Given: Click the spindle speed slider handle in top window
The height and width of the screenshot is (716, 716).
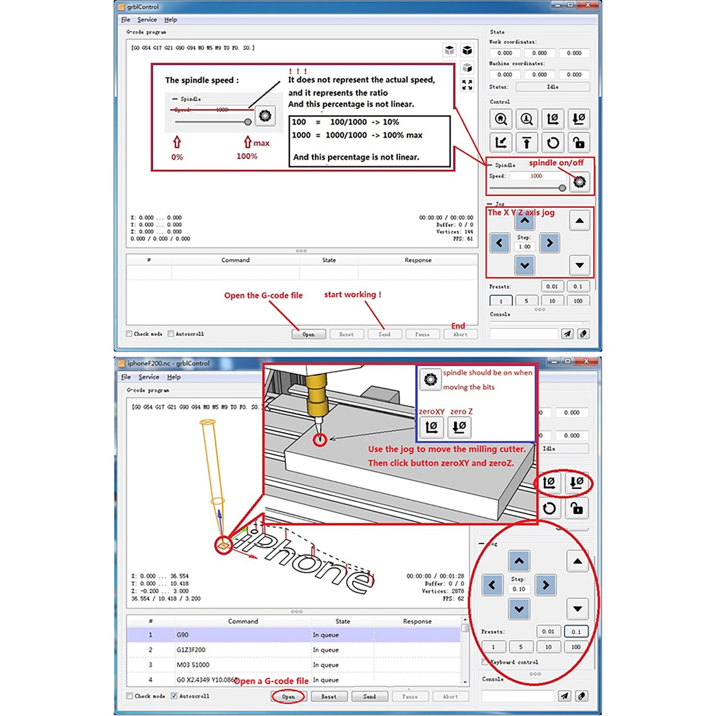Looking at the screenshot, I should 562,188.
